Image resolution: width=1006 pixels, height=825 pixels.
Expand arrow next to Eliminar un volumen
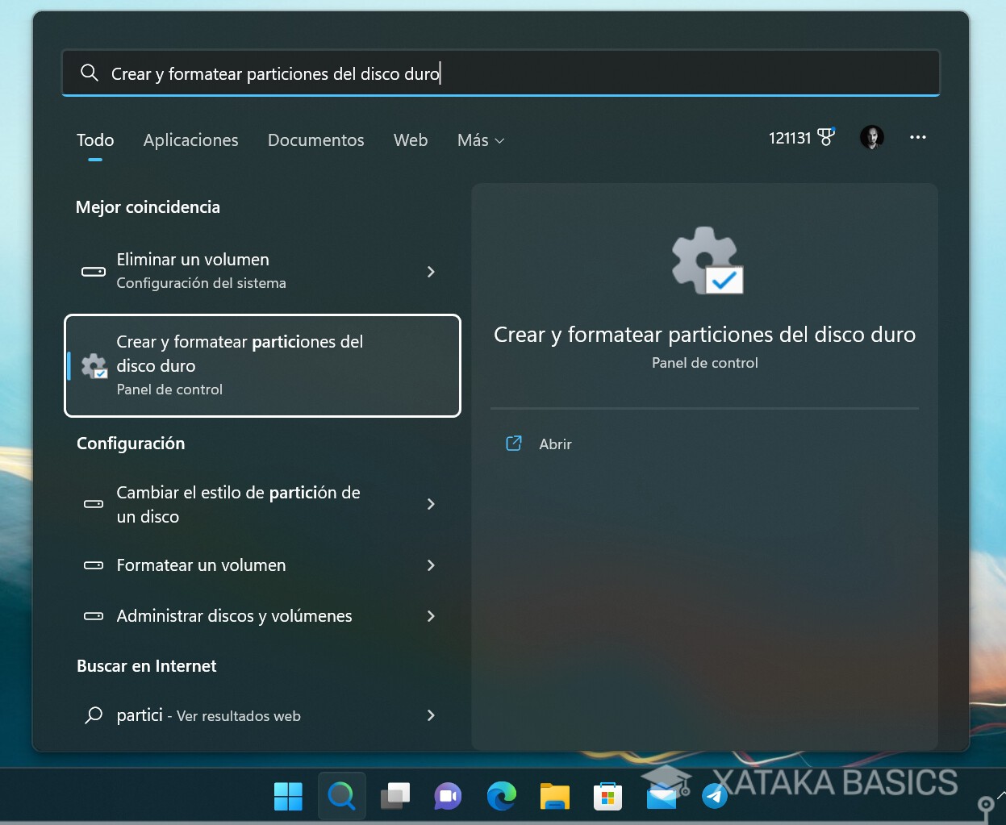431,272
